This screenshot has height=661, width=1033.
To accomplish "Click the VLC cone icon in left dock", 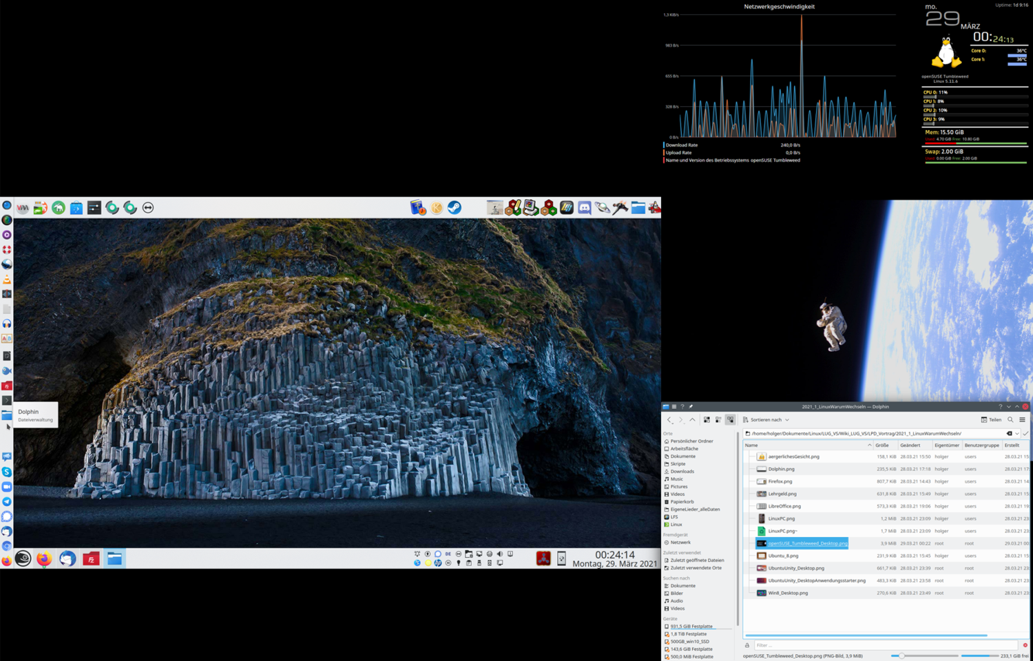I will [x=7, y=280].
